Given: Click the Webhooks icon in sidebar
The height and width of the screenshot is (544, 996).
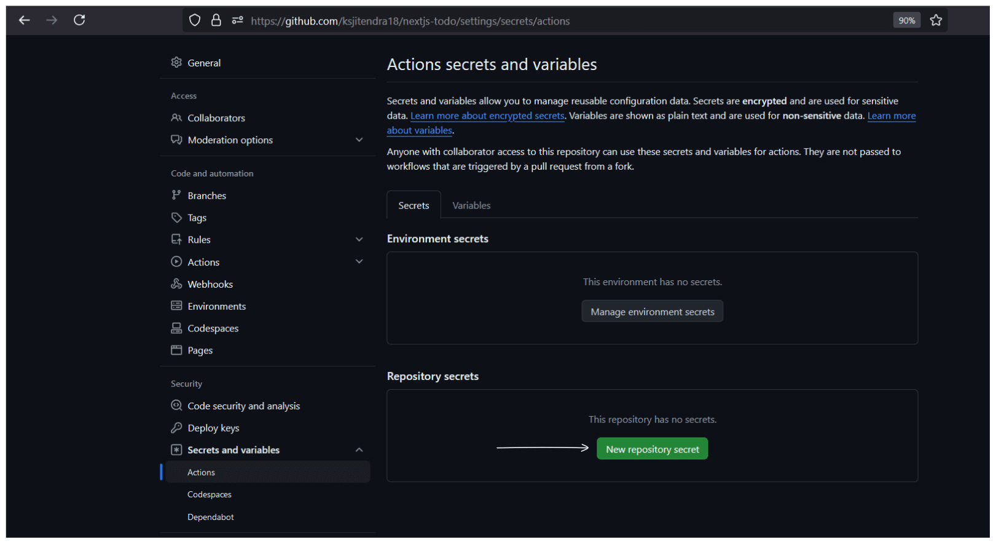Looking at the screenshot, I should click(176, 283).
